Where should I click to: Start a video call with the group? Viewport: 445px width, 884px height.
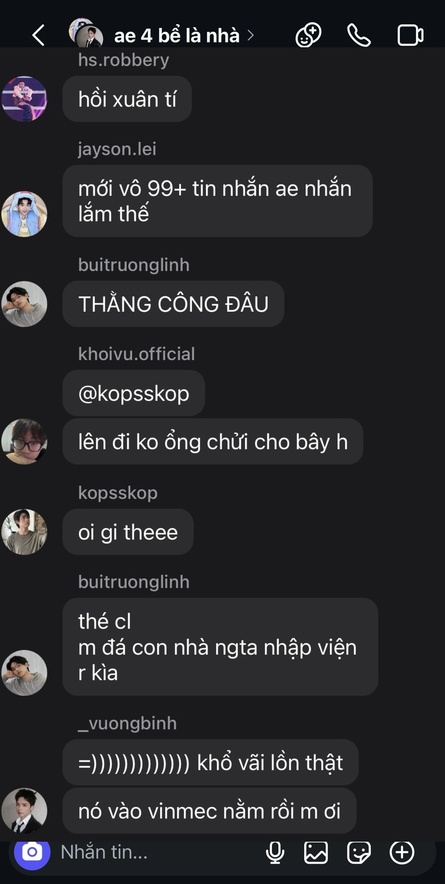click(x=410, y=35)
